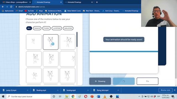Image resolution: width=177 pixels, height=99 pixels.
Task: Click the loading spinner button
Action: [124, 81]
